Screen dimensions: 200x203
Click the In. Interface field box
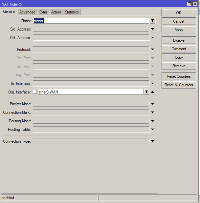tap(91, 84)
